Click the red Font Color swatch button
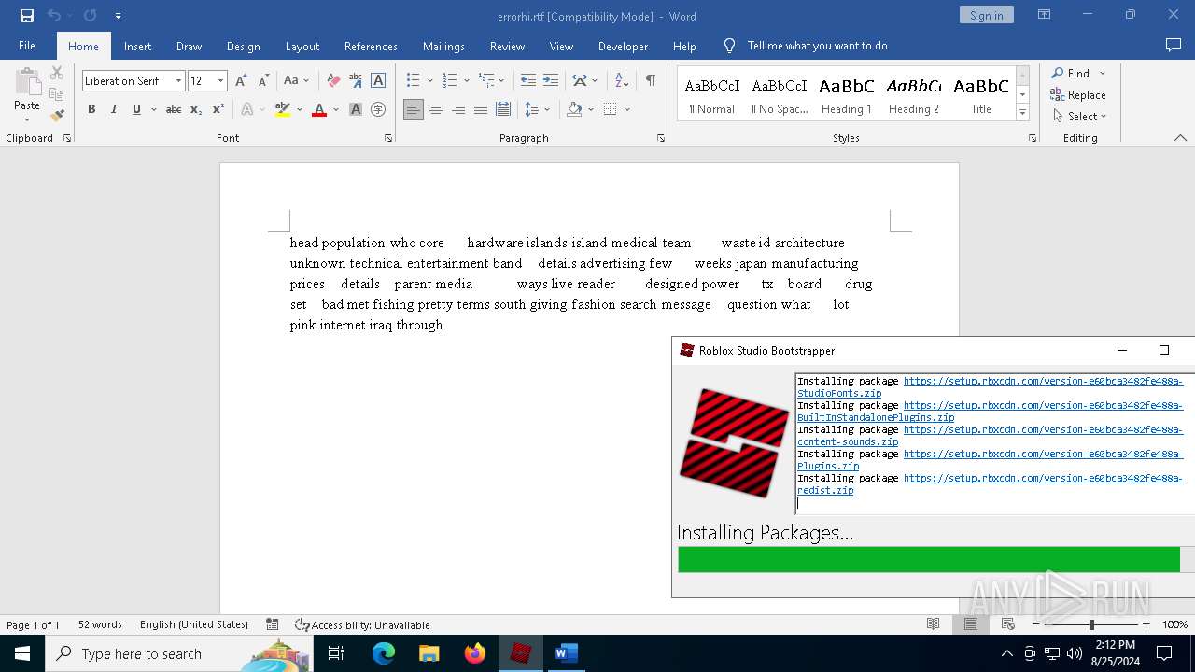The image size is (1195, 672). coord(319,109)
